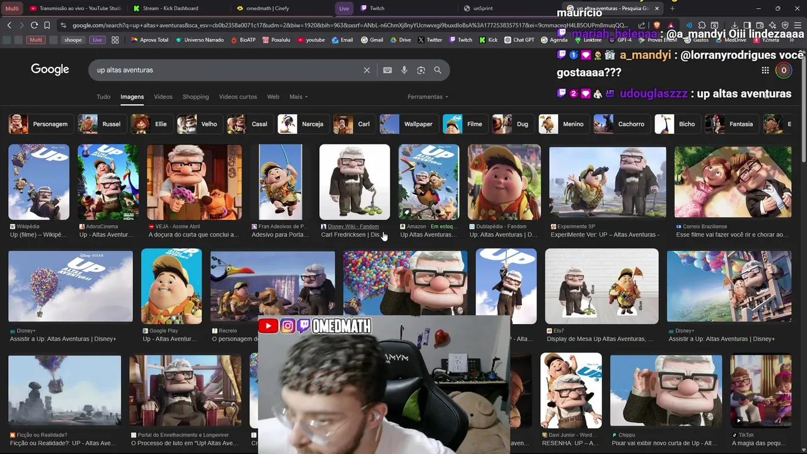This screenshot has height=454, width=807.
Task: Filter images by Casal chip
Action: point(250,124)
